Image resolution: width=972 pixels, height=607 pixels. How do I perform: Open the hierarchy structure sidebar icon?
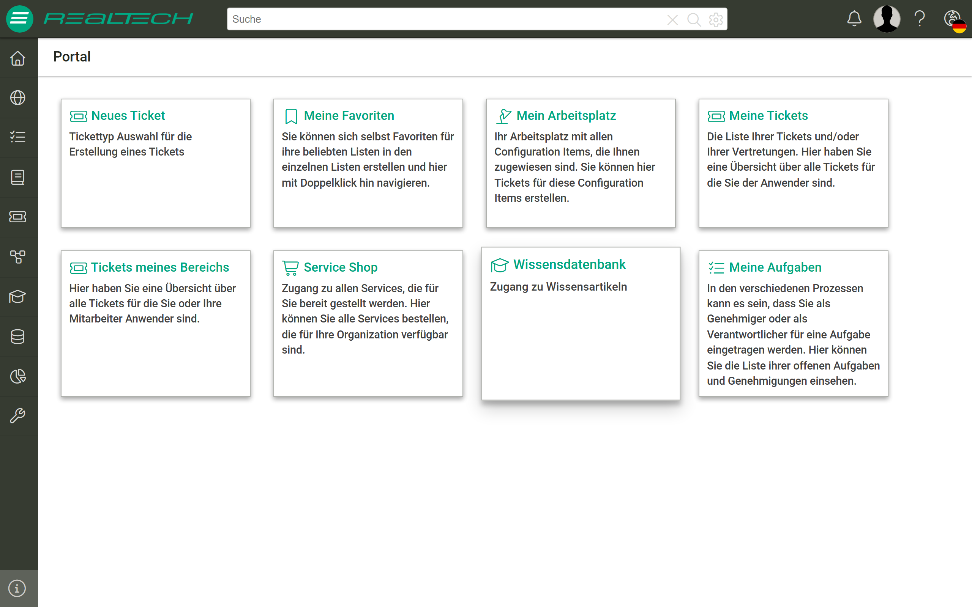(18, 256)
